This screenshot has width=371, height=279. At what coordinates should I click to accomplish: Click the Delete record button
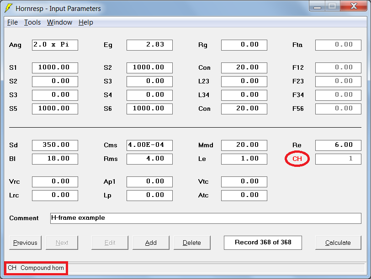click(x=192, y=243)
